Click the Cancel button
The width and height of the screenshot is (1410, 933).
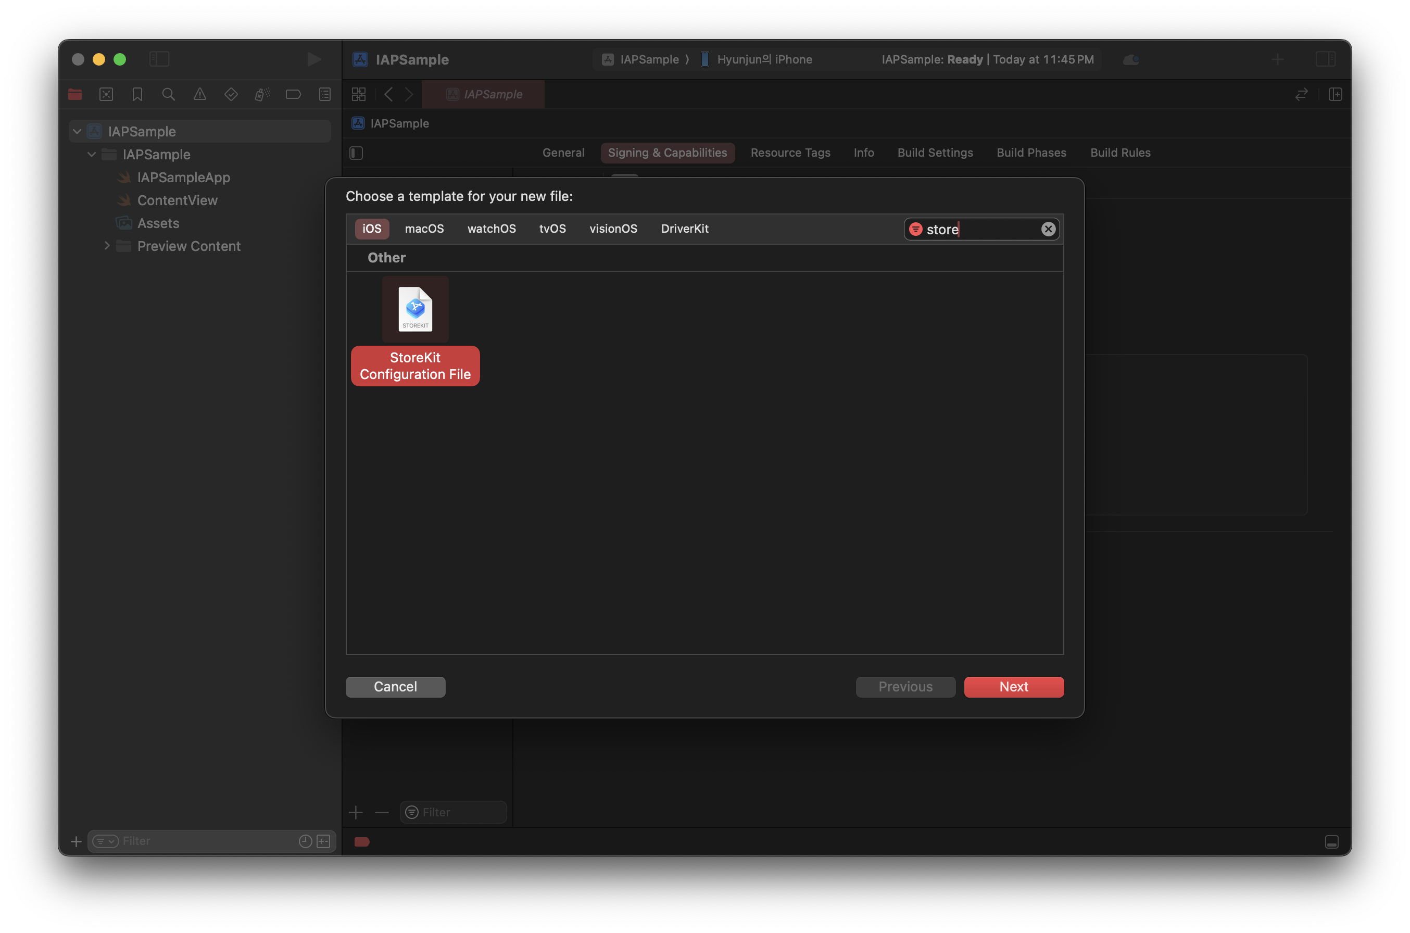point(395,687)
